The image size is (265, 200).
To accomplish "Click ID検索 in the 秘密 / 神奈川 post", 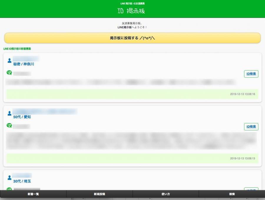I will click(x=251, y=74).
